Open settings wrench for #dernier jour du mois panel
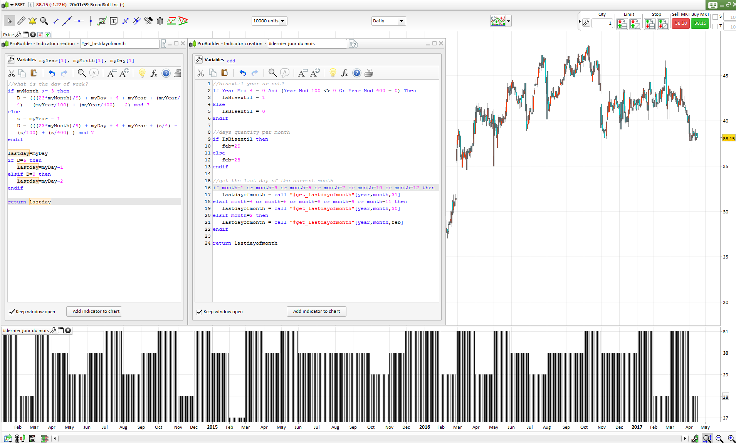The height and width of the screenshot is (443, 736). click(54, 331)
